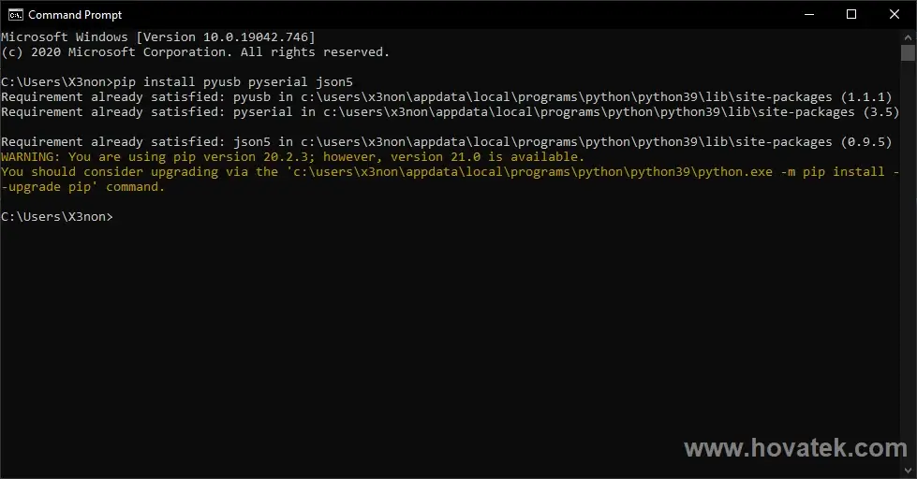The height and width of the screenshot is (479, 917).
Task: Click the scrollbar up arrow
Action: (909, 36)
